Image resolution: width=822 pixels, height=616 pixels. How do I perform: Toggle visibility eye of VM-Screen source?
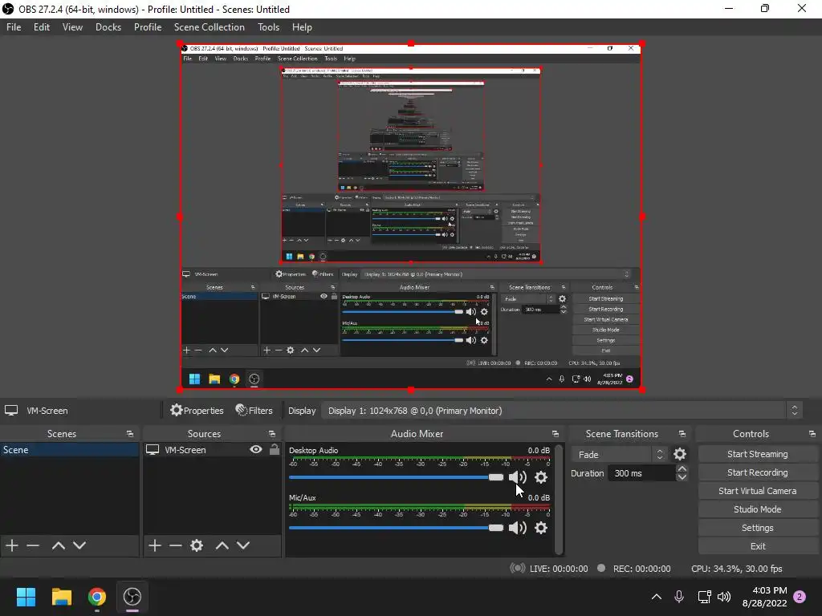[x=256, y=449]
